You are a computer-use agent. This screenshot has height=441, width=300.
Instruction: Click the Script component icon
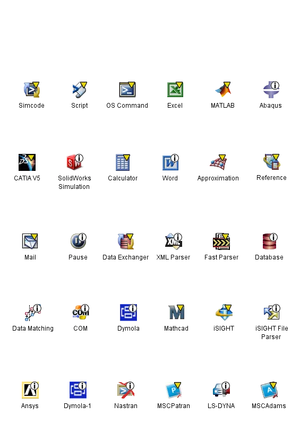tap(80, 90)
